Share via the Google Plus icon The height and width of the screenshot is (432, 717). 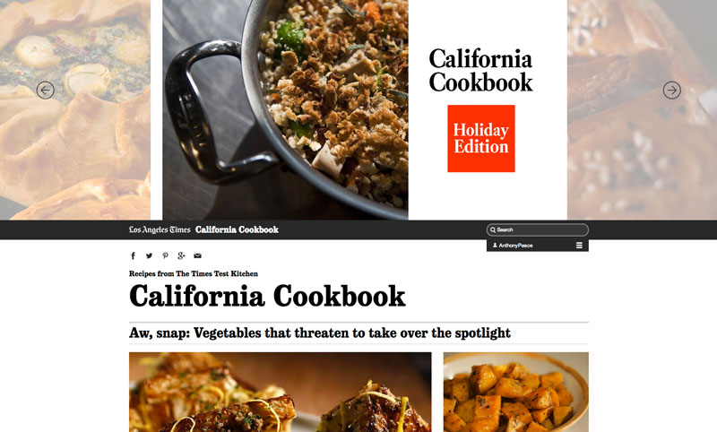[x=182, y=255]
